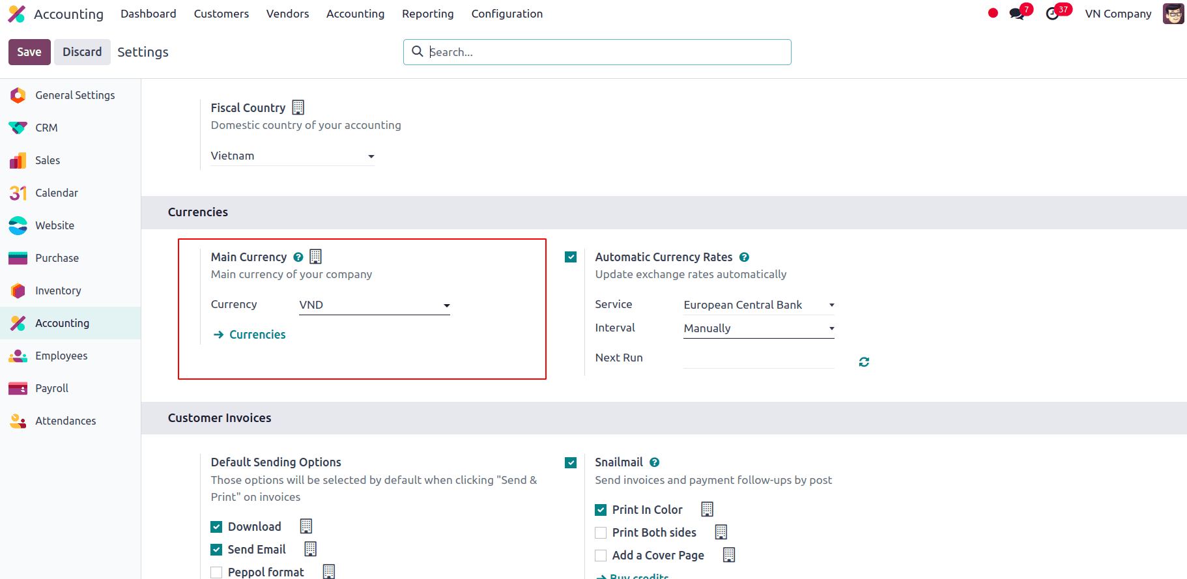Click the refresh icon beside Next Run

(864, 362)
